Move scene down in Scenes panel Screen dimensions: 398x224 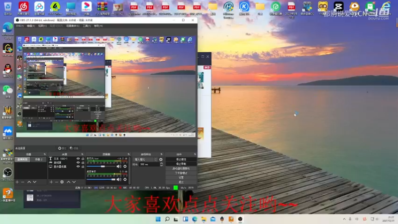pos(34,182)
